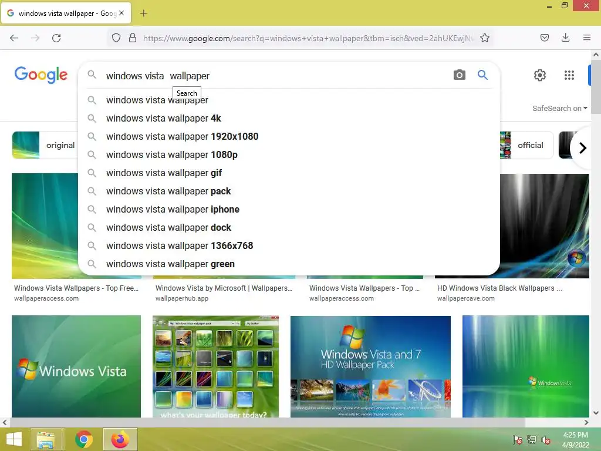The height and width of the screenshot is (451, 601).
Task: Open Windows Vista by Microsoft wallpaperhub link
Action: [x=224, y=288]
